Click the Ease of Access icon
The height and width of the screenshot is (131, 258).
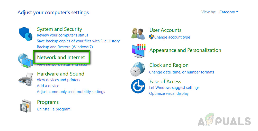[138, 86]
